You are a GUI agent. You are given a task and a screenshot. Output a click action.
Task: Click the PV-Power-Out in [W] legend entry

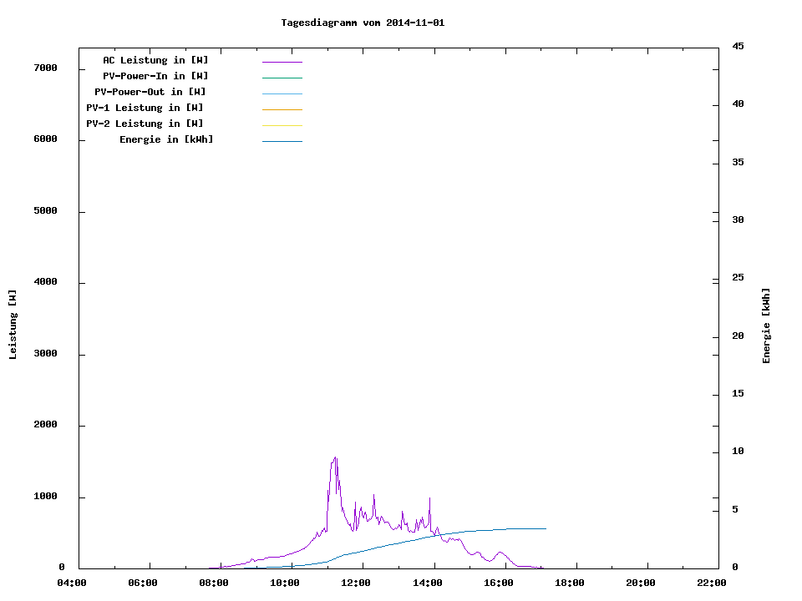point(150,92)
